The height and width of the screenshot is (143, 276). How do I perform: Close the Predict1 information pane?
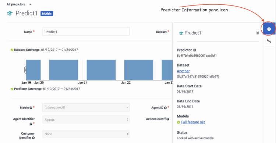coord(258,33)
